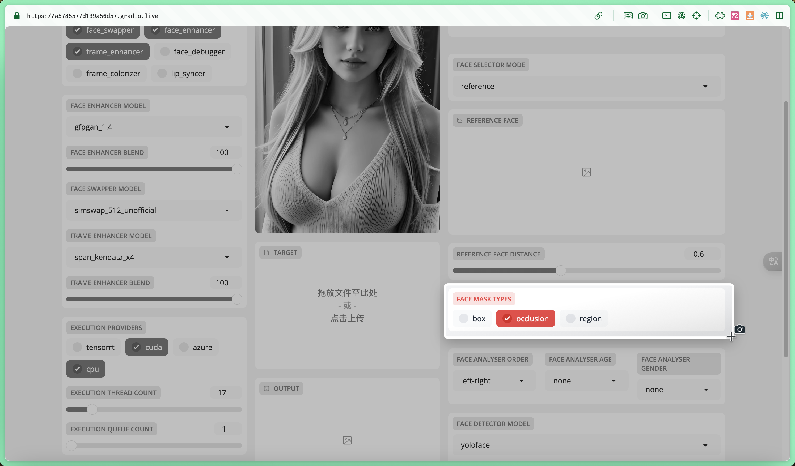Click the image viewer flower icon in browser toolbar

pos(628,16)
